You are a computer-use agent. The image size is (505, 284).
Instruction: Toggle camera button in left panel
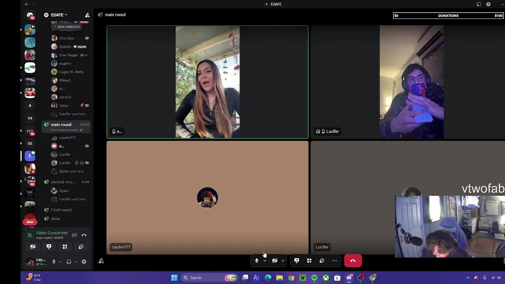coord(33,247)
